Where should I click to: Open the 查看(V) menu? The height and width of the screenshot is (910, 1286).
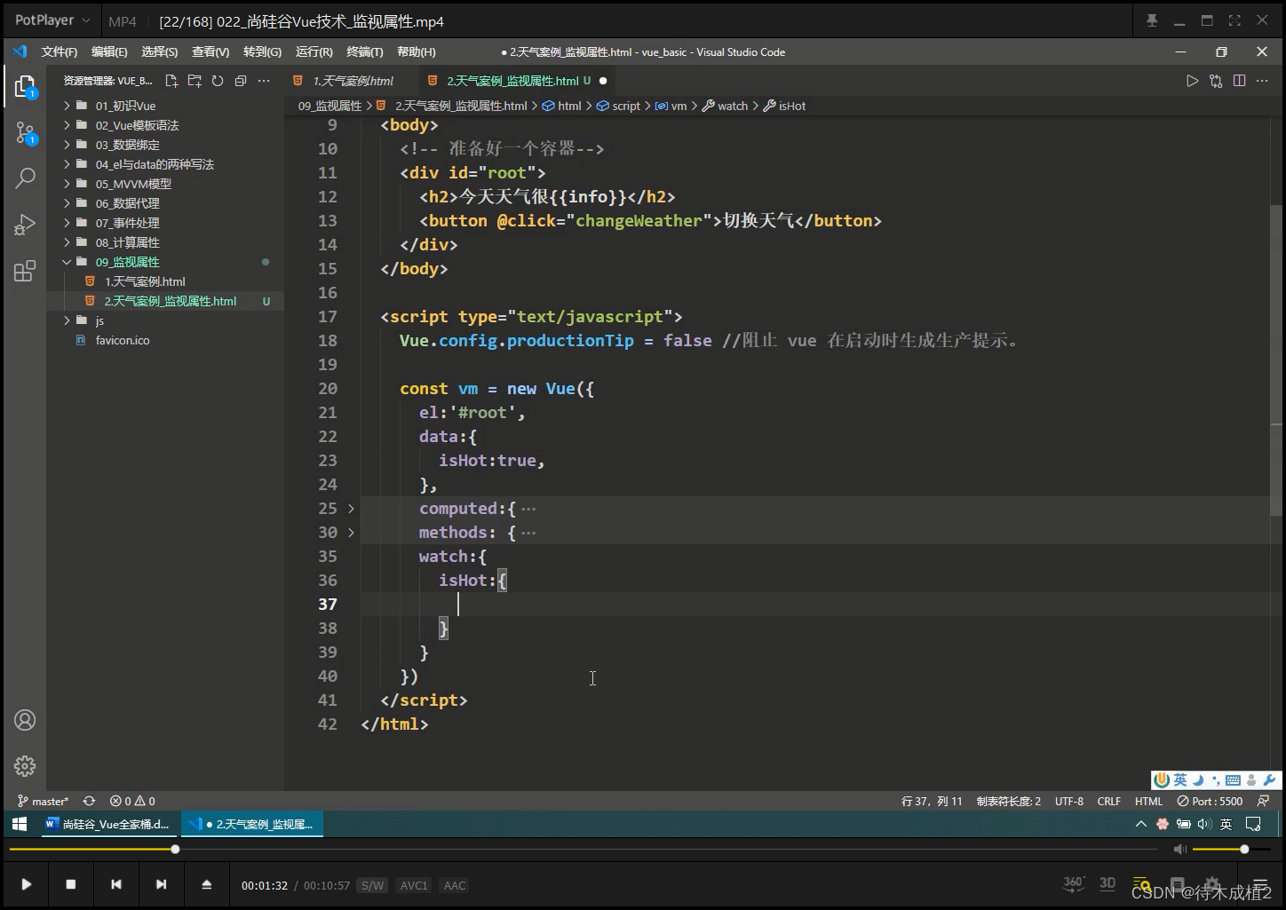tap(210, 52)
